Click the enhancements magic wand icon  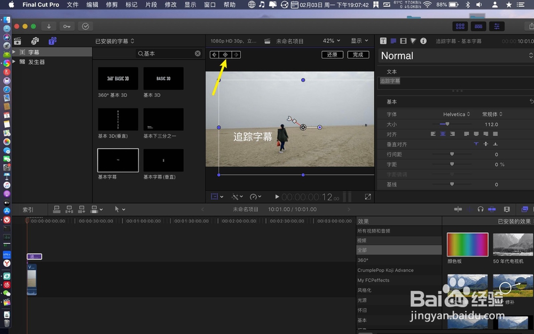coord(237,197)
